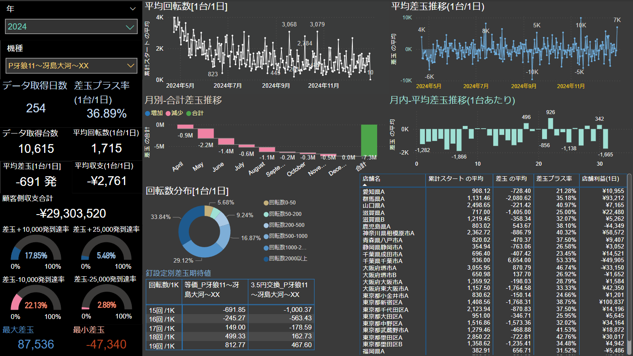This screenshot has height=356, width=633.
Task: Select the 回転数0-50 legend dot
Action: [266, 203]
